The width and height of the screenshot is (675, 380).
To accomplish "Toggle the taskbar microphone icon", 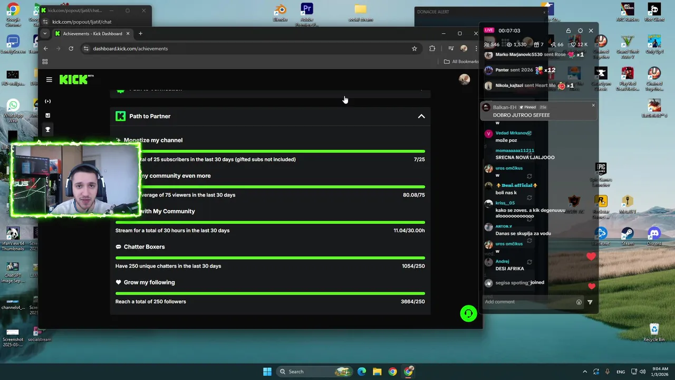I will [x=607, y=372].
